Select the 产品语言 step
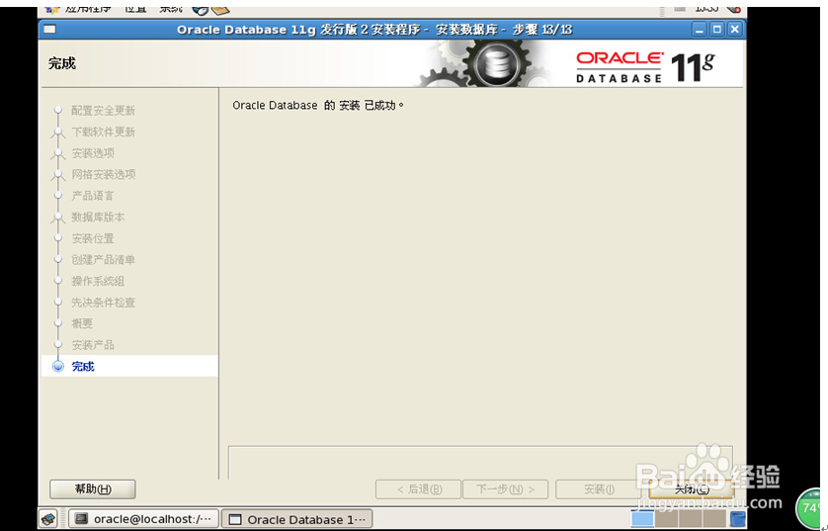828x531 pixels. [x=93, y=196]
